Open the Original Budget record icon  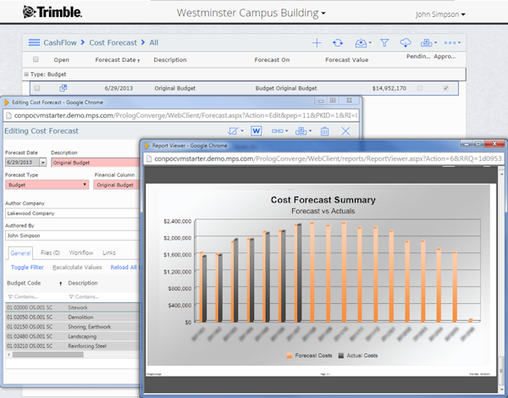click(x=63, y=88)
